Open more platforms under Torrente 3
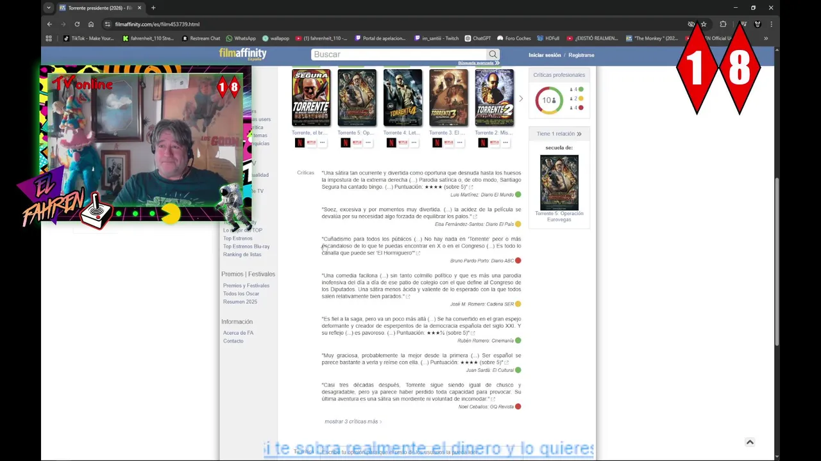Screen dimensions: 821x461 (x=460, y=143)
